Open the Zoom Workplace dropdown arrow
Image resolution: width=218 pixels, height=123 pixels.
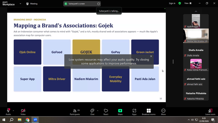click(20, 4)
